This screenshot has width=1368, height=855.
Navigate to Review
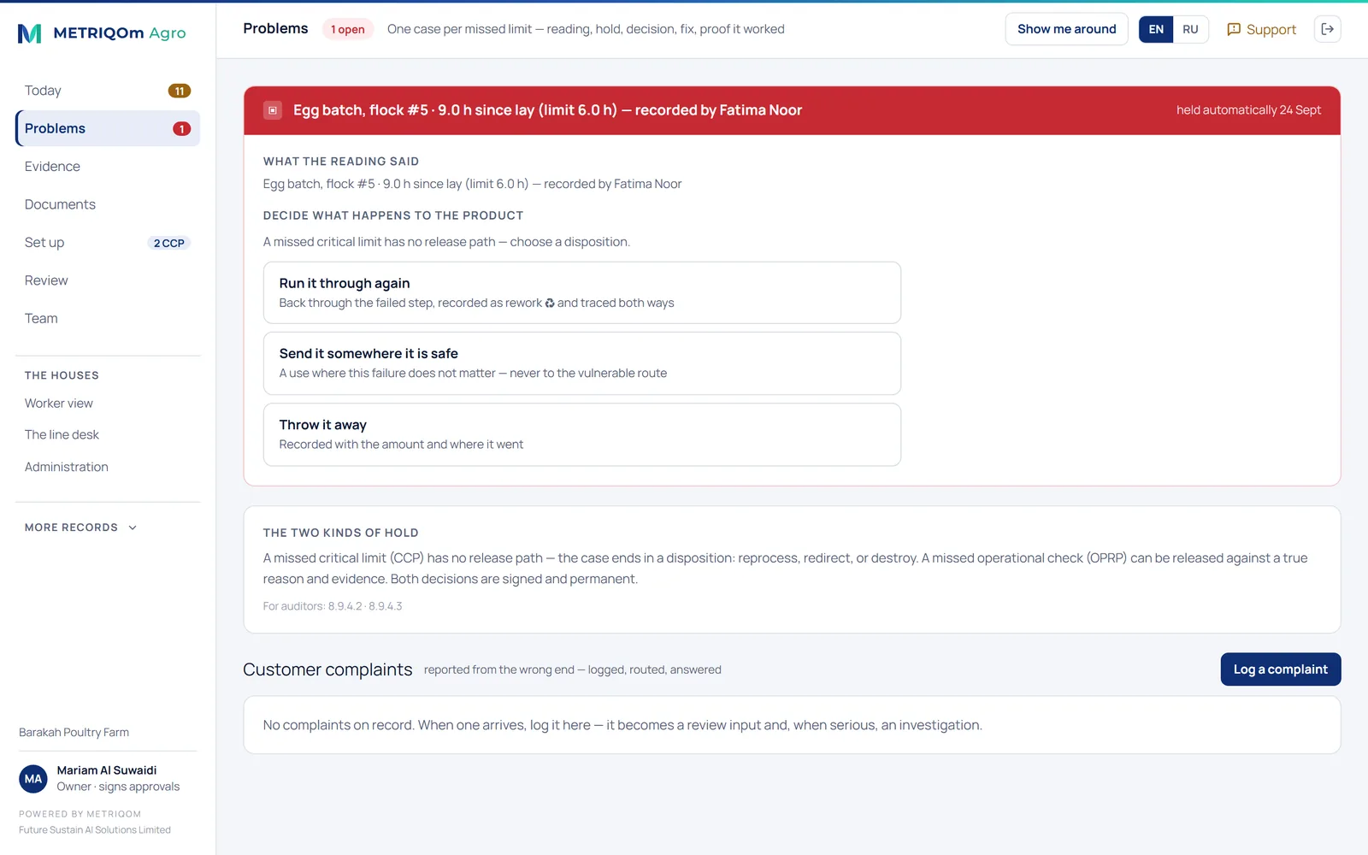pos(108,280)
